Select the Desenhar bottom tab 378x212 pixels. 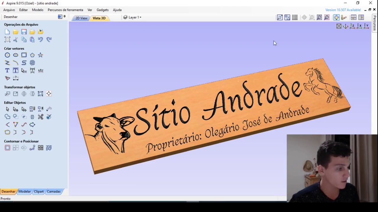(x=8, y=192)
